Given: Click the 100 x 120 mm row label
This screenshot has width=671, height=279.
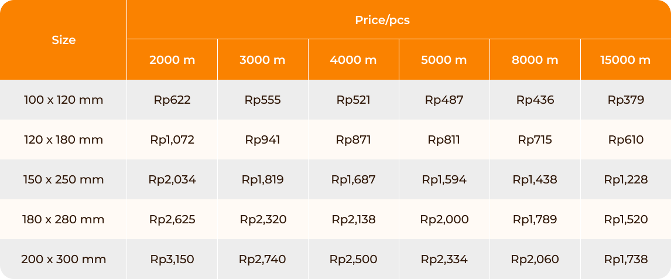Looking at the screenshot, I should [63, 100].
